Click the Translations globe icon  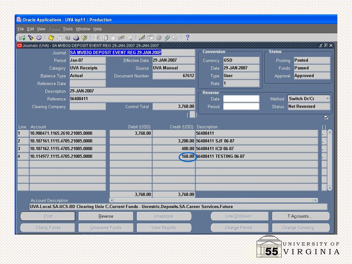[x=159, y=38]
